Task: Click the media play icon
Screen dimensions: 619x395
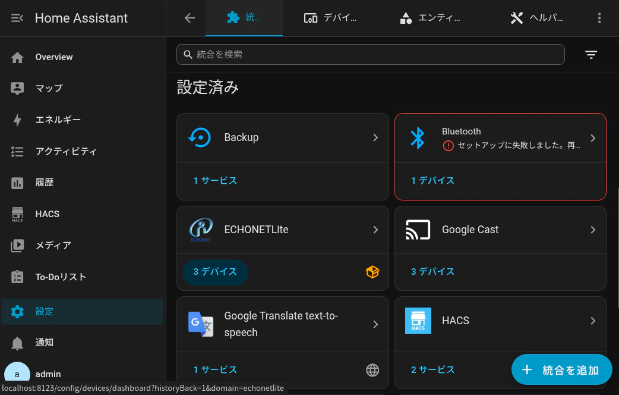Action: click(17, 246)
